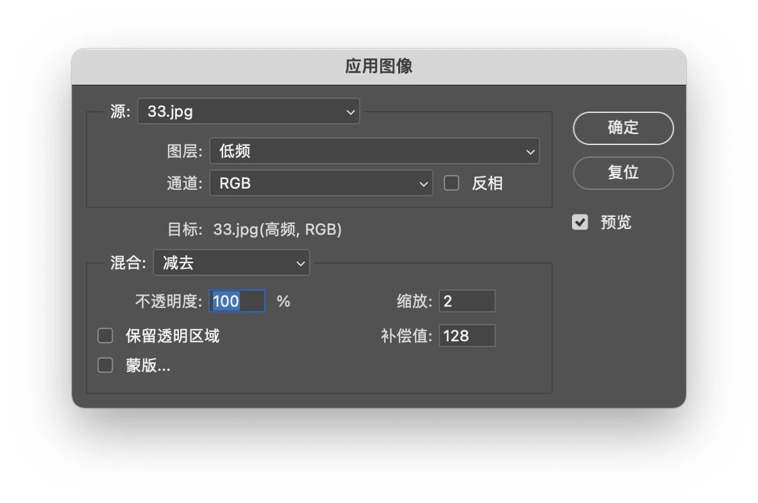Focus the 补偿值 field showing 128
Image resolution: width=758 pixels, height=503 pixels.
point(466,336)
